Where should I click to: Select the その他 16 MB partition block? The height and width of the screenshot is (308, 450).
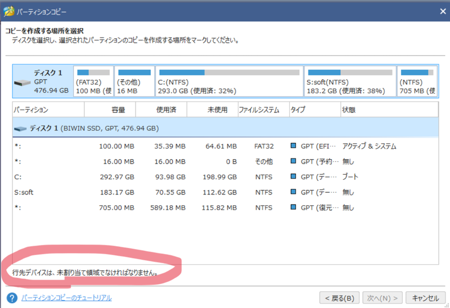(134, 81)
